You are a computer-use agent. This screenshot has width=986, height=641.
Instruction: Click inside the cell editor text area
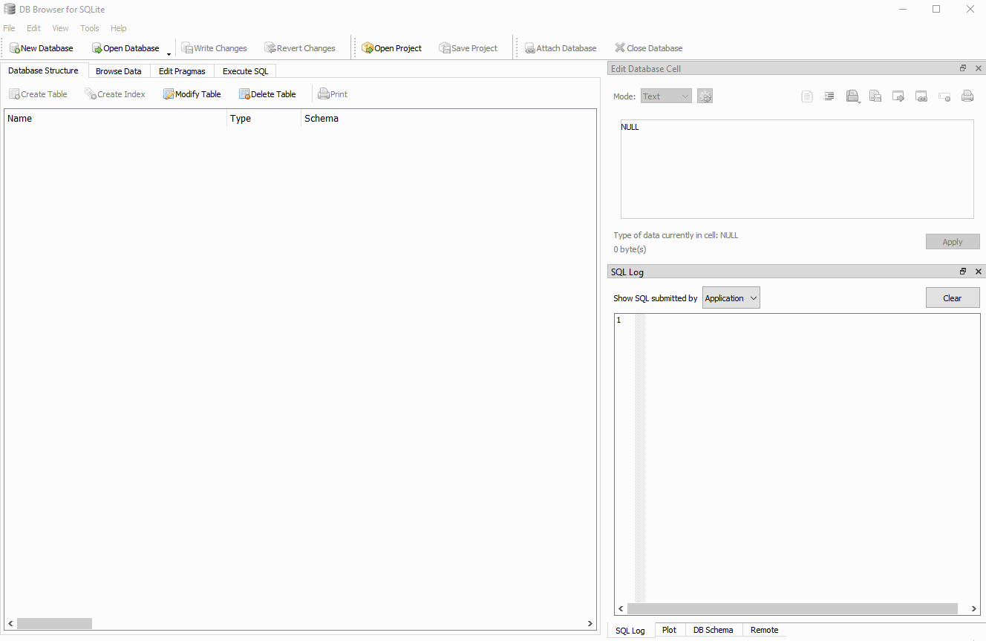pos(797,169)
